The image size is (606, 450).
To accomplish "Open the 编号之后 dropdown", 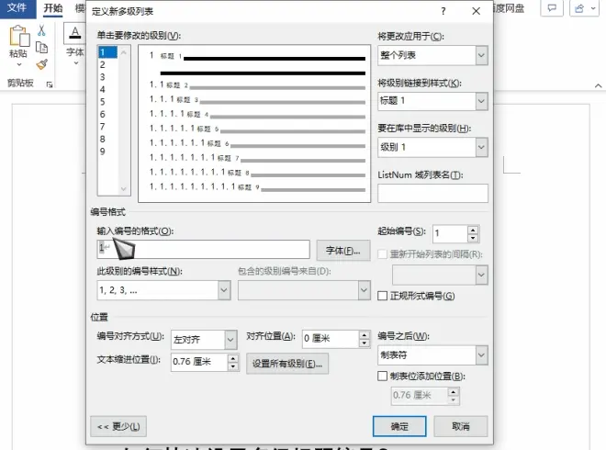I will 481,354.
